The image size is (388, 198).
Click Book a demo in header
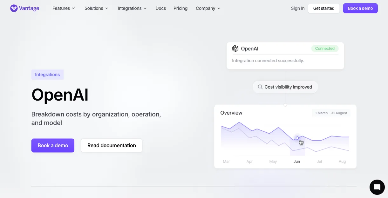360,8
